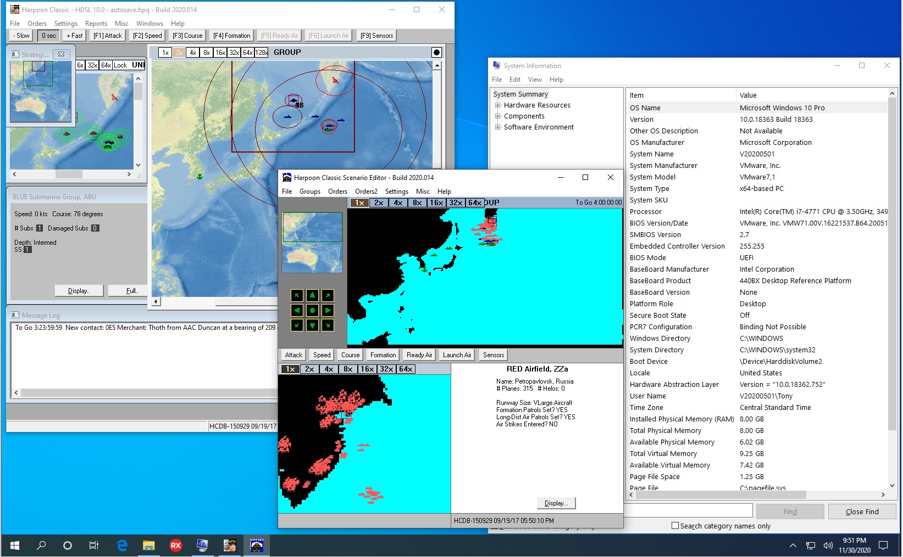Click the pan left arrow in Scenario Editor
This screenshot has width=903, height=557.
(297, 310)
